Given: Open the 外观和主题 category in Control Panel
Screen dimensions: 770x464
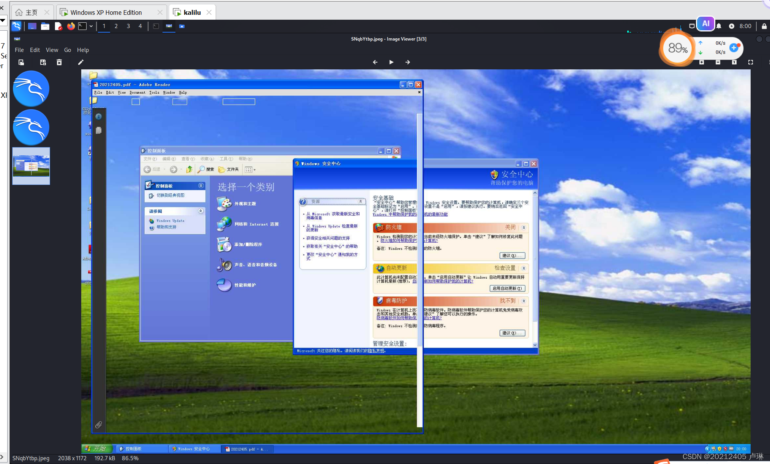Looking at the screenshot, I should pos(237,204).
